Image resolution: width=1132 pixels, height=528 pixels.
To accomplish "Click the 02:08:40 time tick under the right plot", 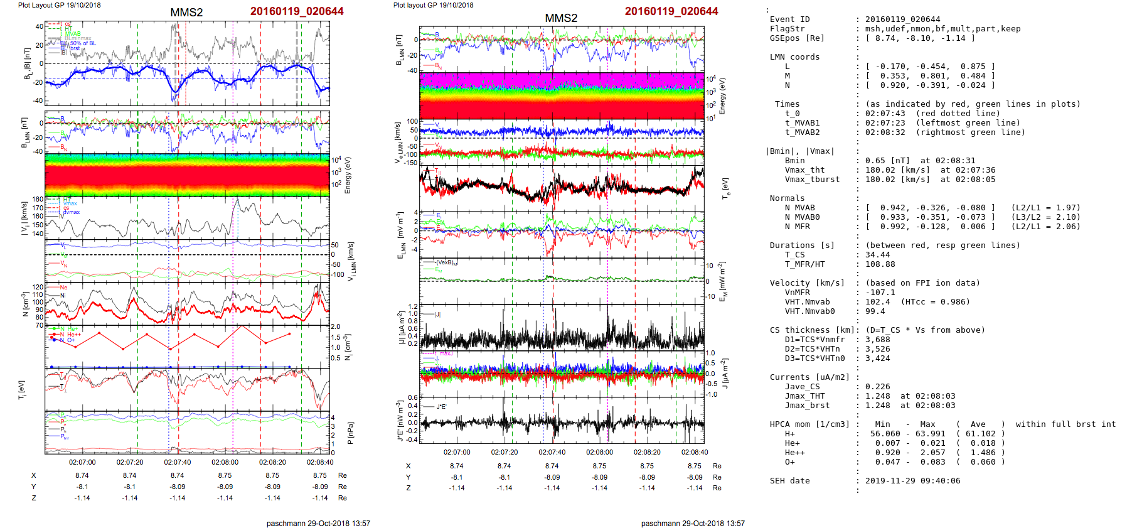I will (x=694, y=452).
